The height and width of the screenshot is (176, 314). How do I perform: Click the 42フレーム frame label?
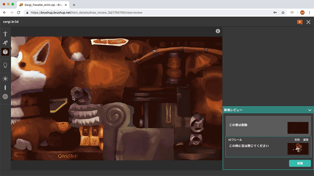(x=235, y=140)
